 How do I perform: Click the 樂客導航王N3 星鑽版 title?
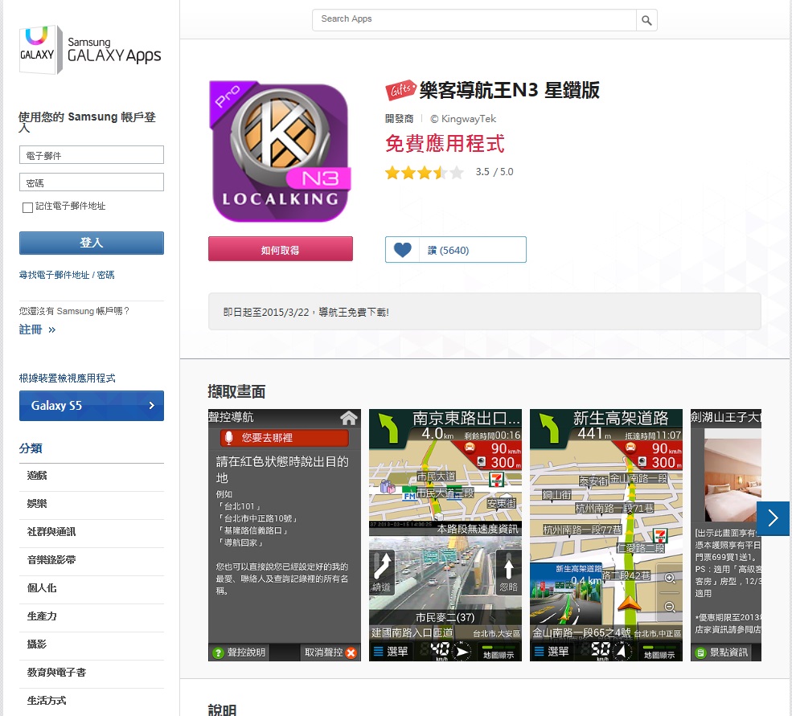click(x=509, y=90)
